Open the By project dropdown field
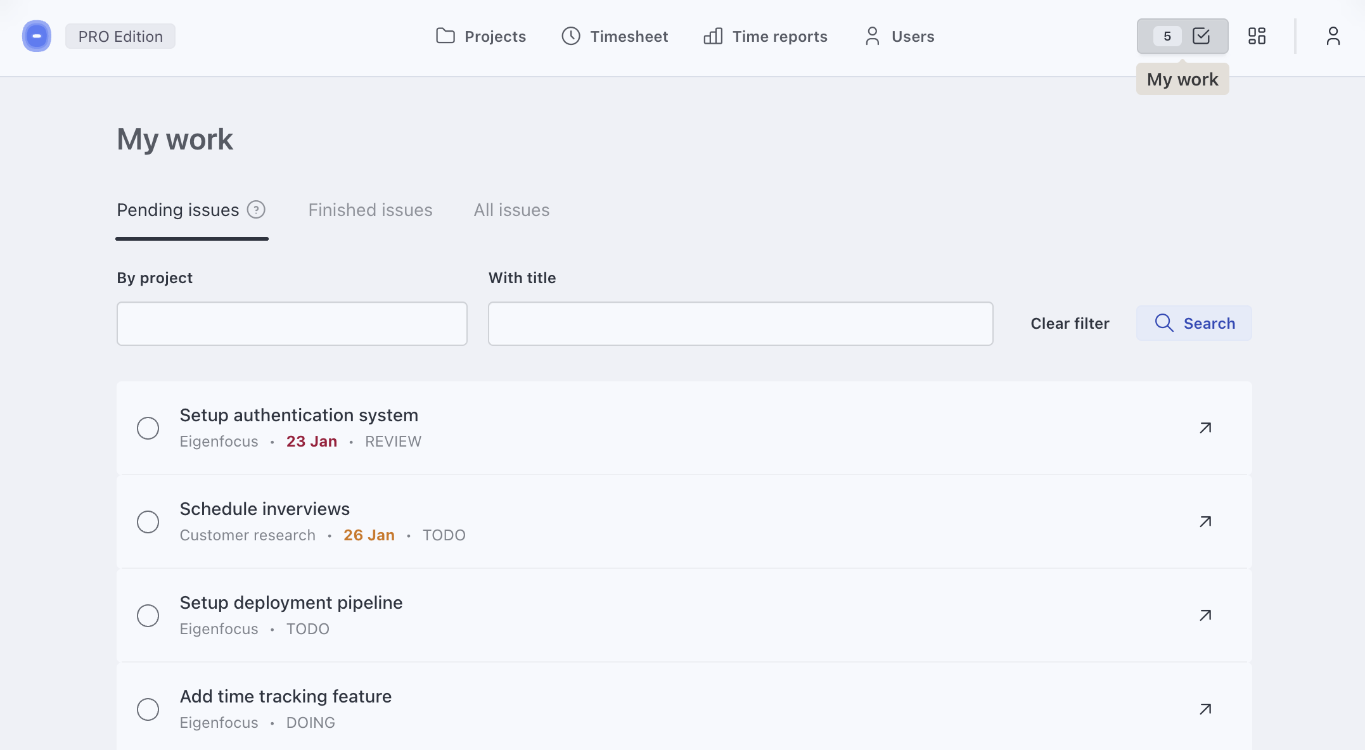This screenshot has height=750, width=1365. (292, 324)
